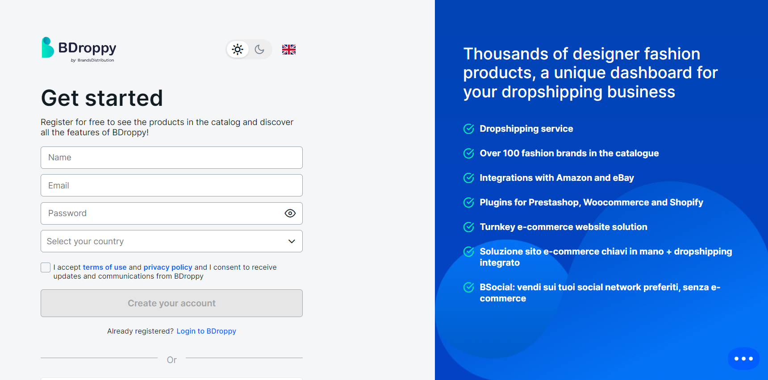Viewport: 768px width, 380px height.
Task: Focus the Name input field
Action: 171,158
